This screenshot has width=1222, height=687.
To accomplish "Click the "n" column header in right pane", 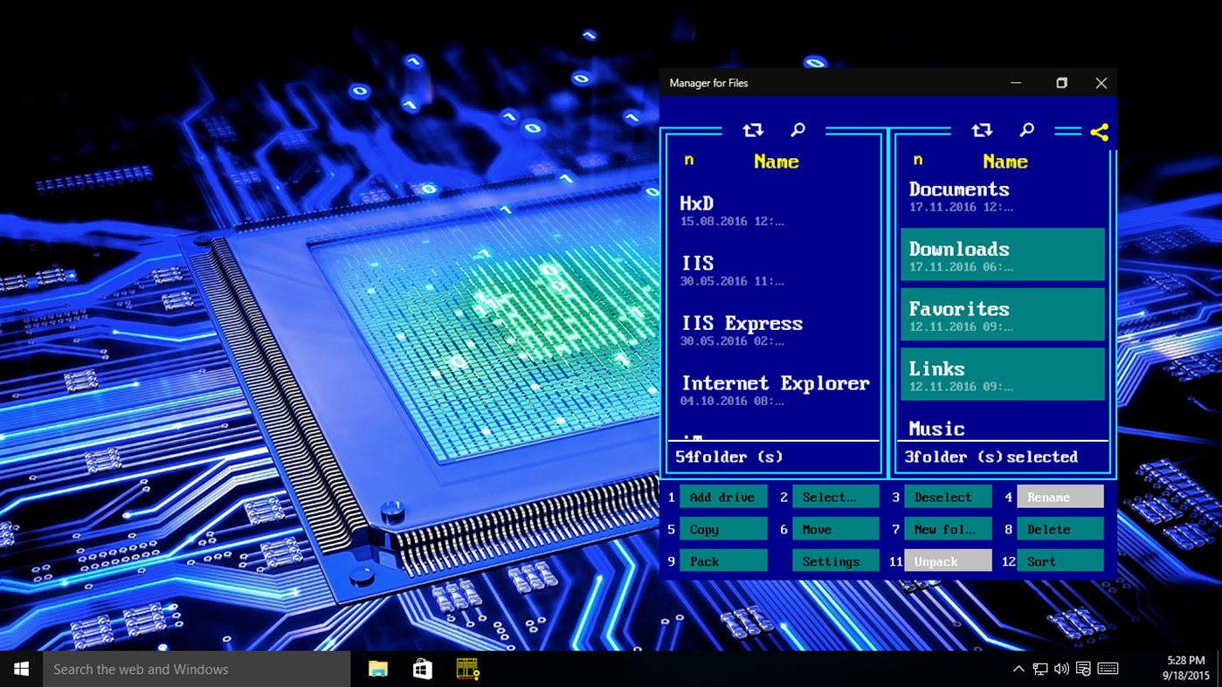I will coord(918,160).
